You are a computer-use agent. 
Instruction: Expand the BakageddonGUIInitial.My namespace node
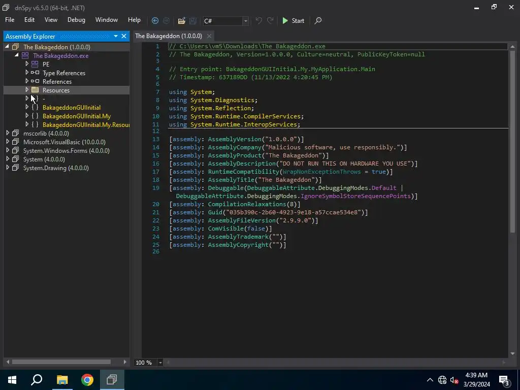coord(27,115)
